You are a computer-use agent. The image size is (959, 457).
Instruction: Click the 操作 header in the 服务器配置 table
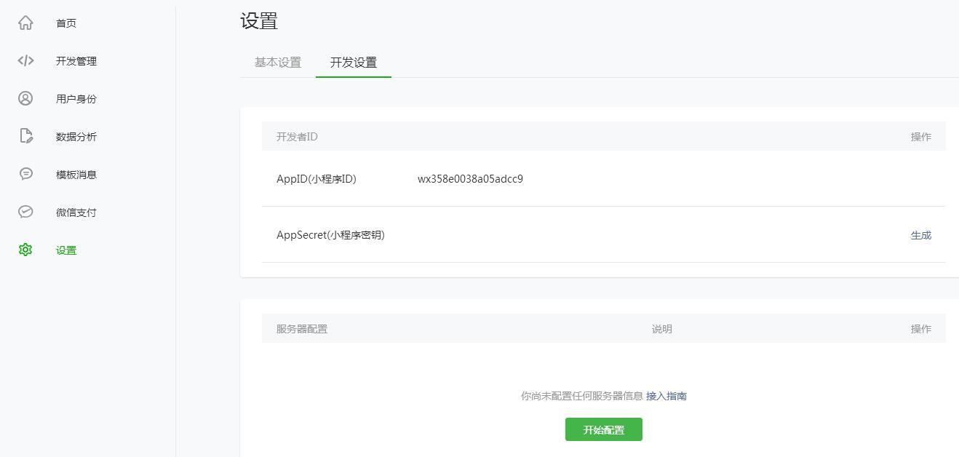click(x=921, y=329)
